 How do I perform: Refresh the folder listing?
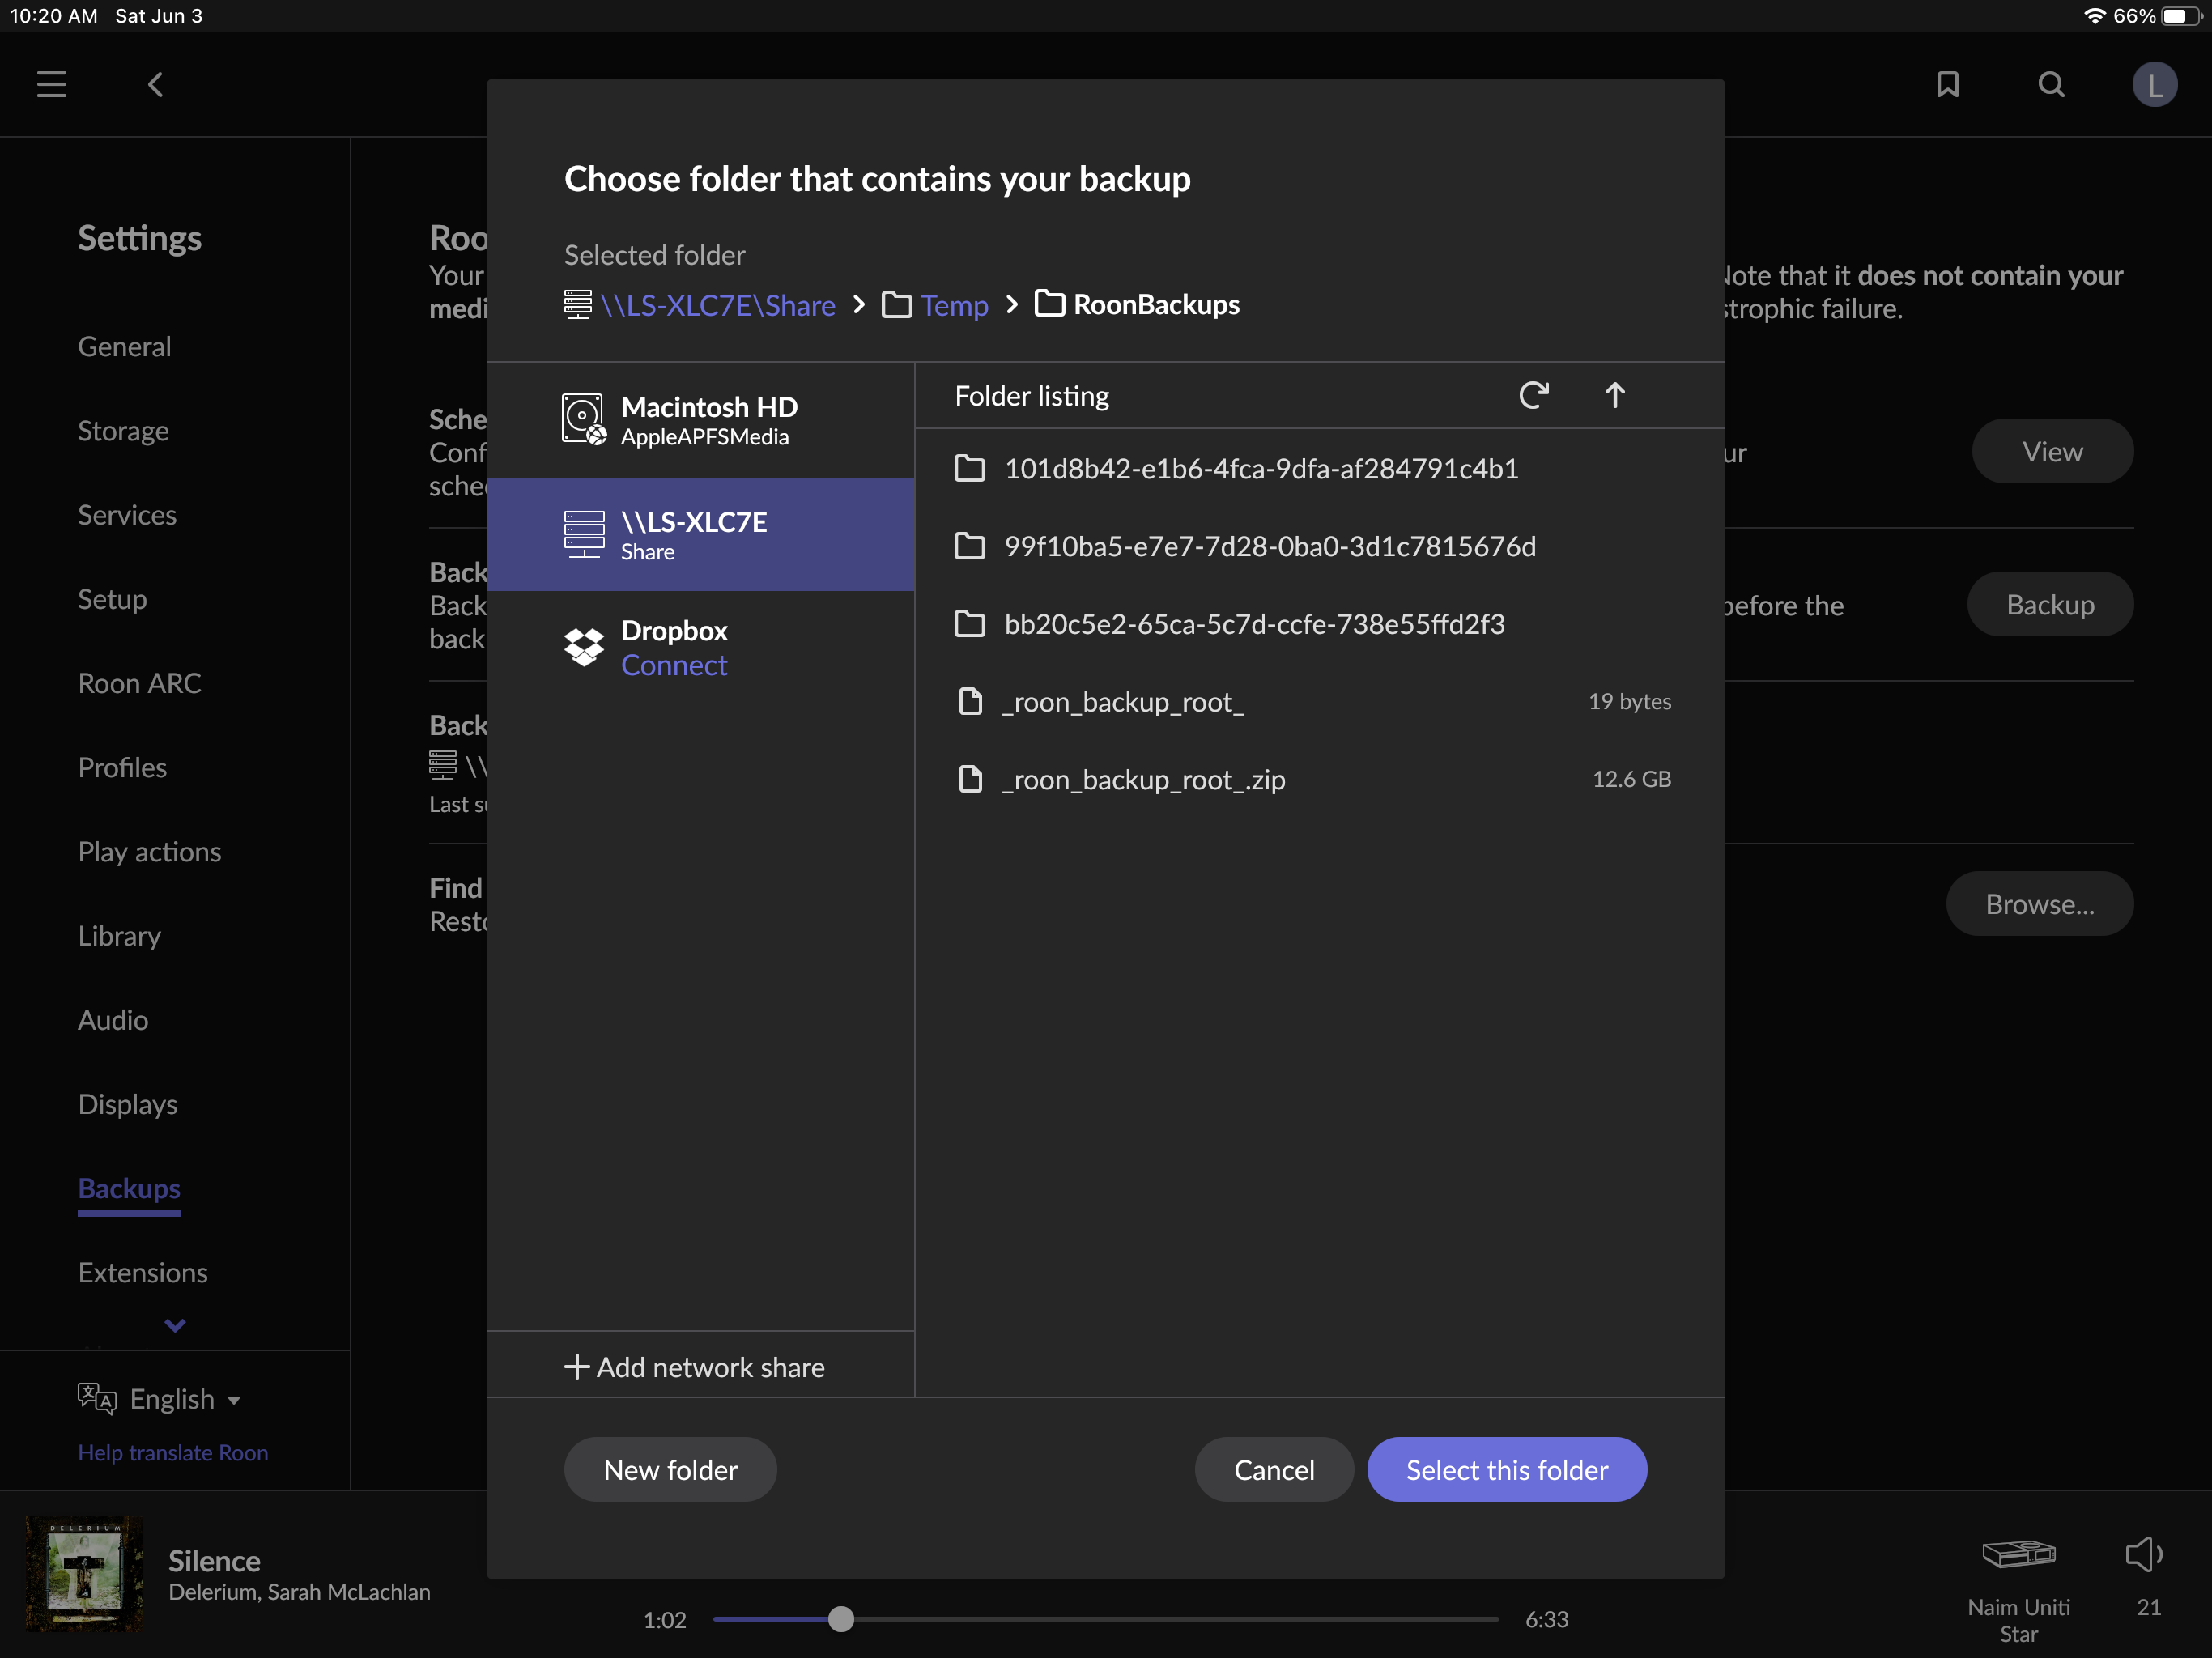[x=1533, y=396]
